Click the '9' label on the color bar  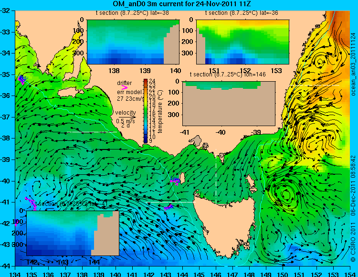click(150, 141)
